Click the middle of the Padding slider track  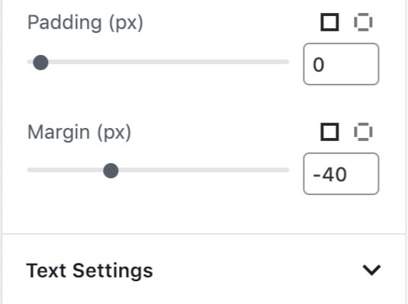pyautogui.click(x=158, y=62)
